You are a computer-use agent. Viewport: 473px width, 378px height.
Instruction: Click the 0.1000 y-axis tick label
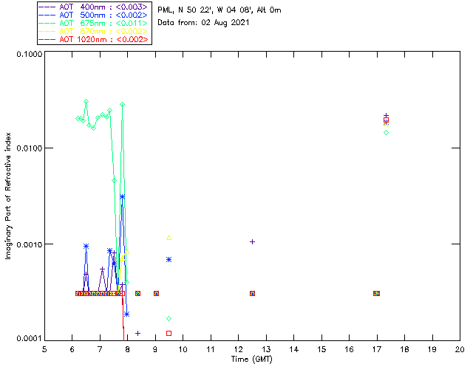pyautogui.click(x=30, y=54)
